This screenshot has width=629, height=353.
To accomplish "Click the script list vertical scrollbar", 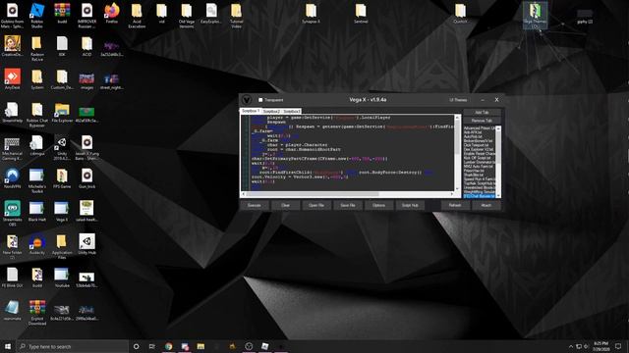I will click(x=498, y=162).
